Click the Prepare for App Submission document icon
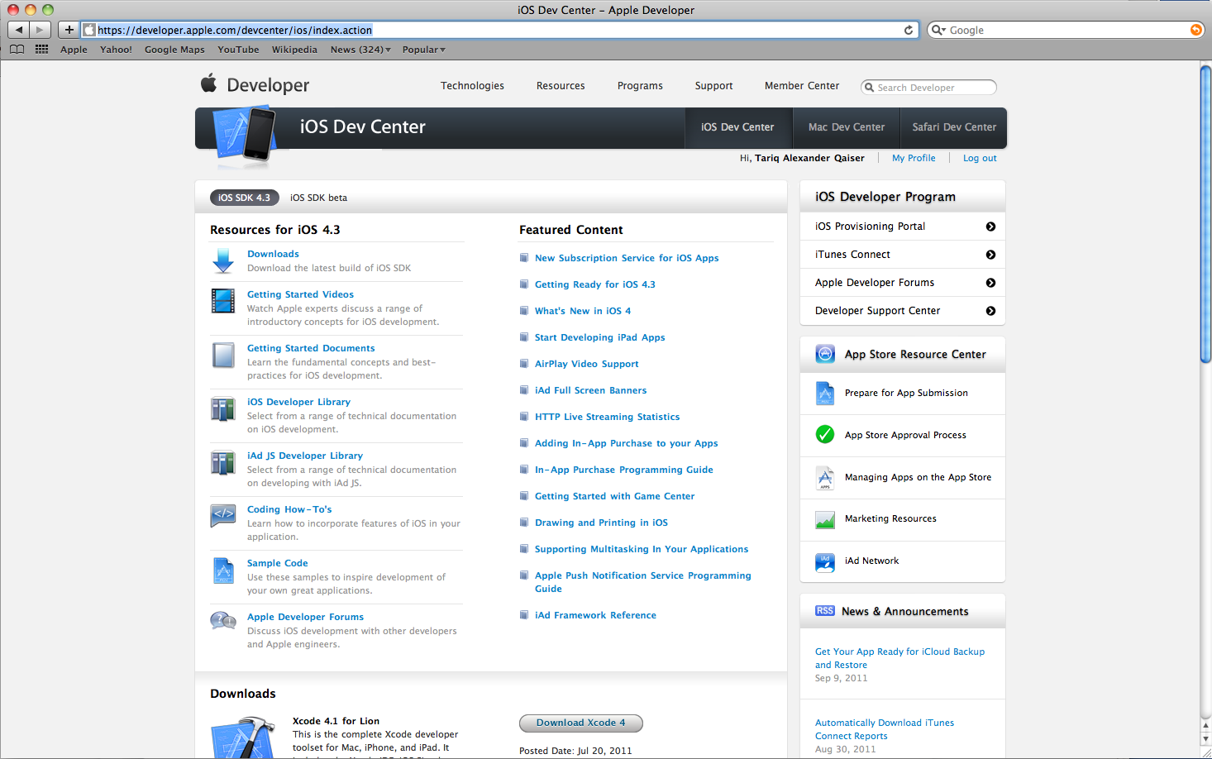This screenshot has width=1212, height=759. (825, 394)
